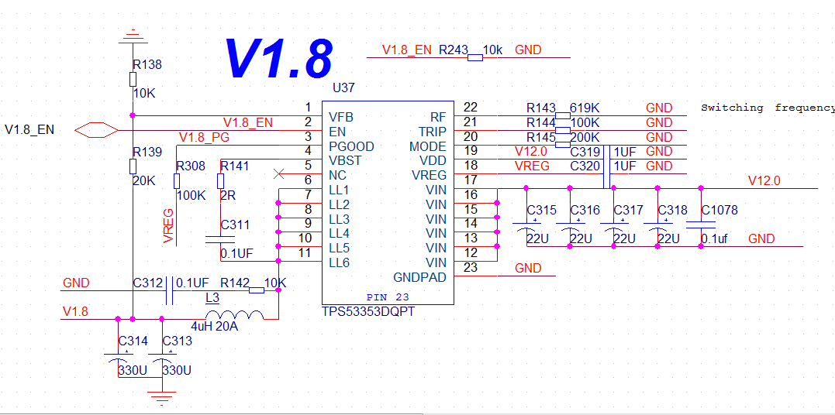Select the GND label left of C312
835x415 pixels.
pyautogui.click(x=76, y=283)
